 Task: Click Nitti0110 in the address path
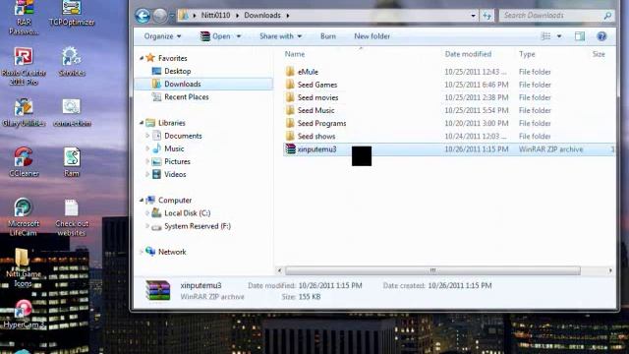(215, 16)
